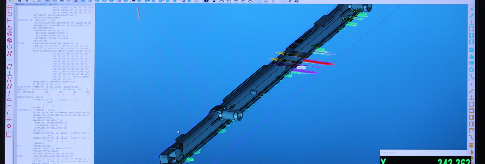Click the line 'KONEC ROZMĚRU LOC685'
Image resolution: width=485 pixels, height=164 pixels.
pyautogui.click(x=30, y=97)
